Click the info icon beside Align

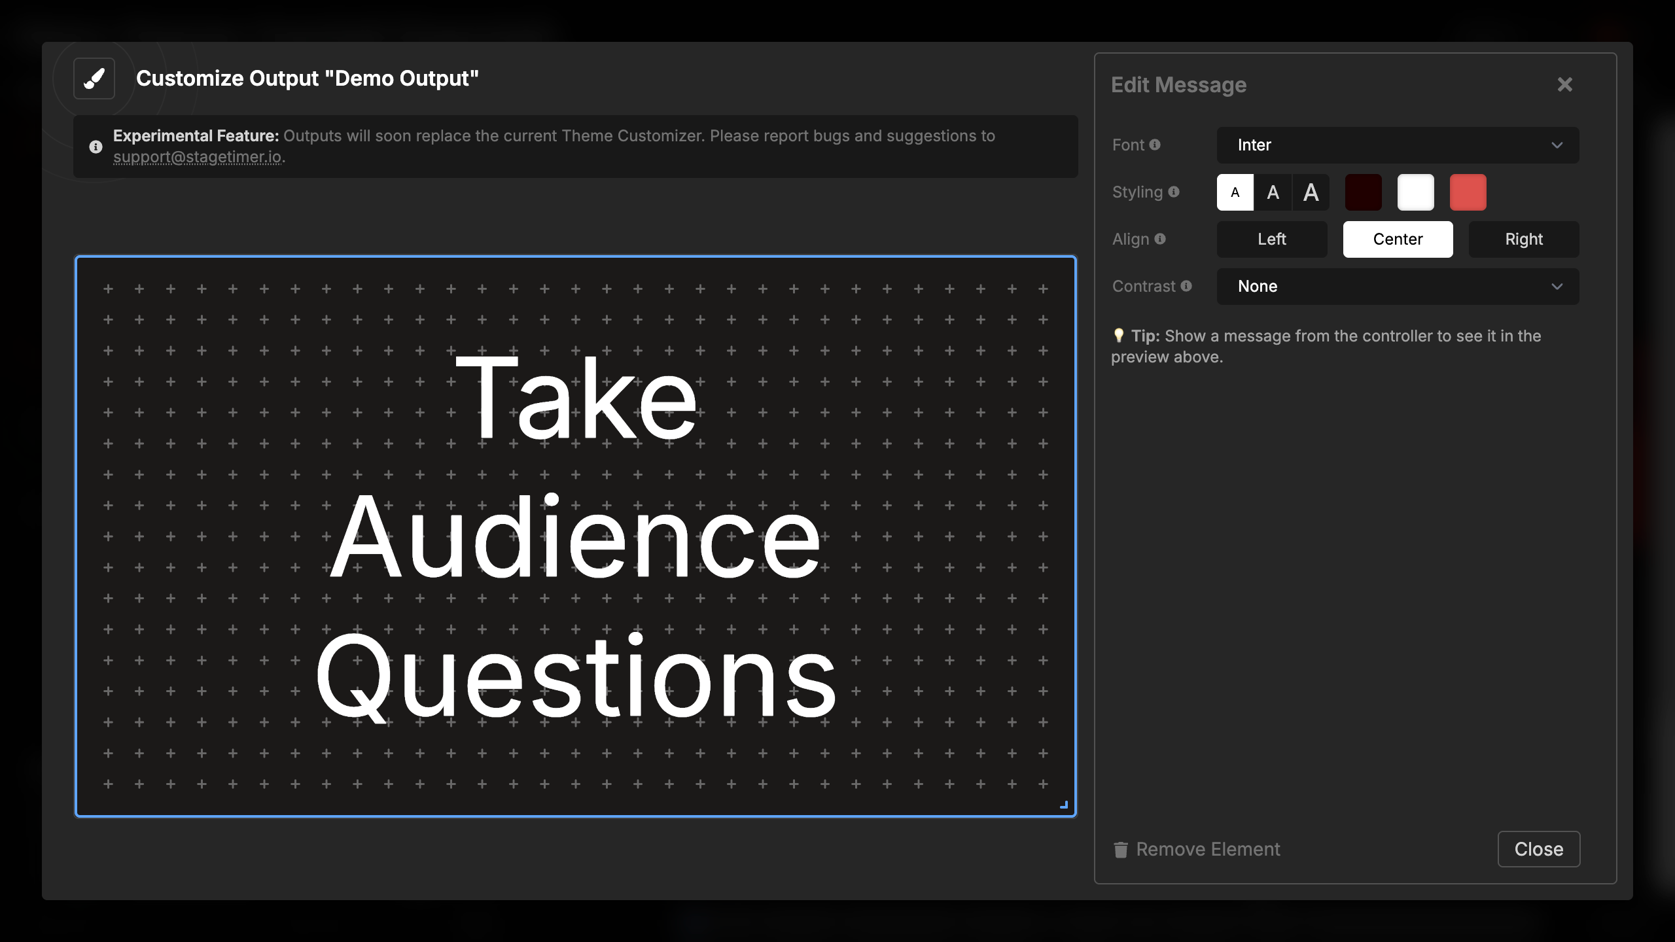click(1160, 239)
